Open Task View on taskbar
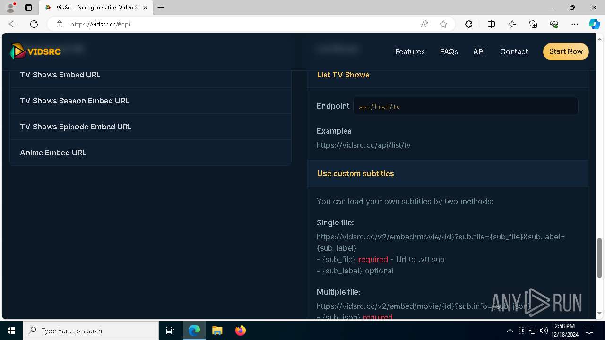The width and height of the screenshot is (605, 340). pyautogui.click(x=170, y=331)
